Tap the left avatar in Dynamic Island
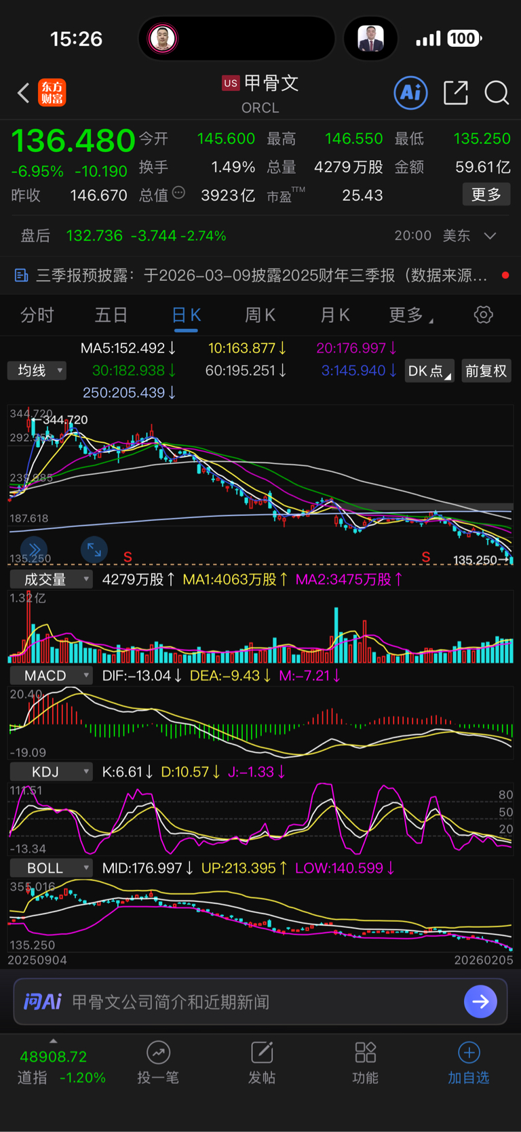521x1132 pixels. (162, 39)
